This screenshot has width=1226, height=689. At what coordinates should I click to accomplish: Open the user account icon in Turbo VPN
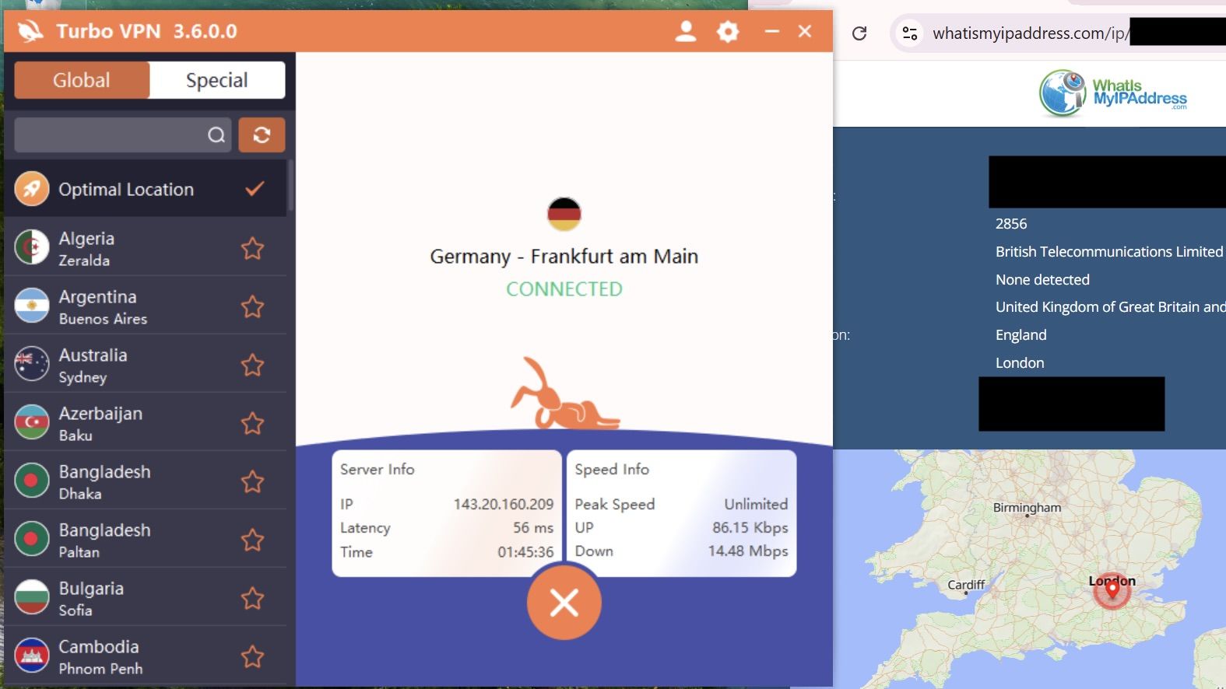[x=686, y=31]
